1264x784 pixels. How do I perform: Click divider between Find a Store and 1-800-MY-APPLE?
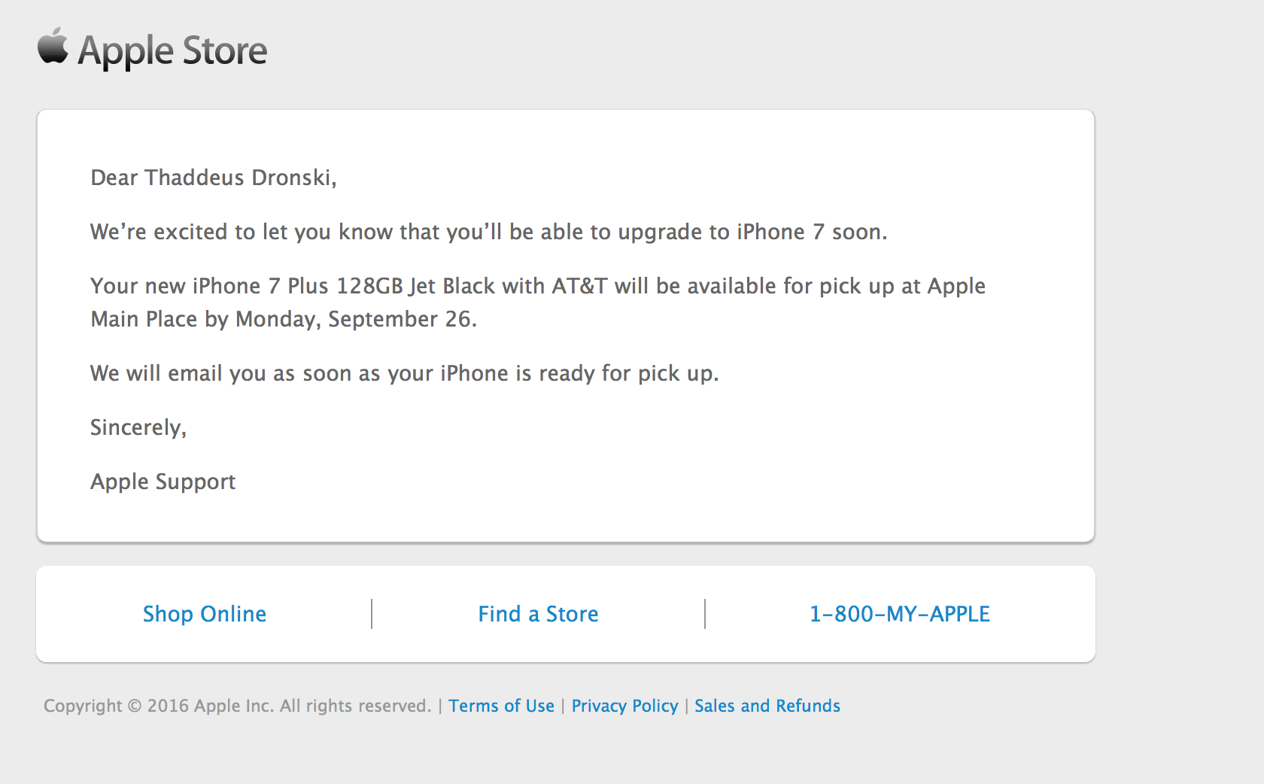coord(705,614)
